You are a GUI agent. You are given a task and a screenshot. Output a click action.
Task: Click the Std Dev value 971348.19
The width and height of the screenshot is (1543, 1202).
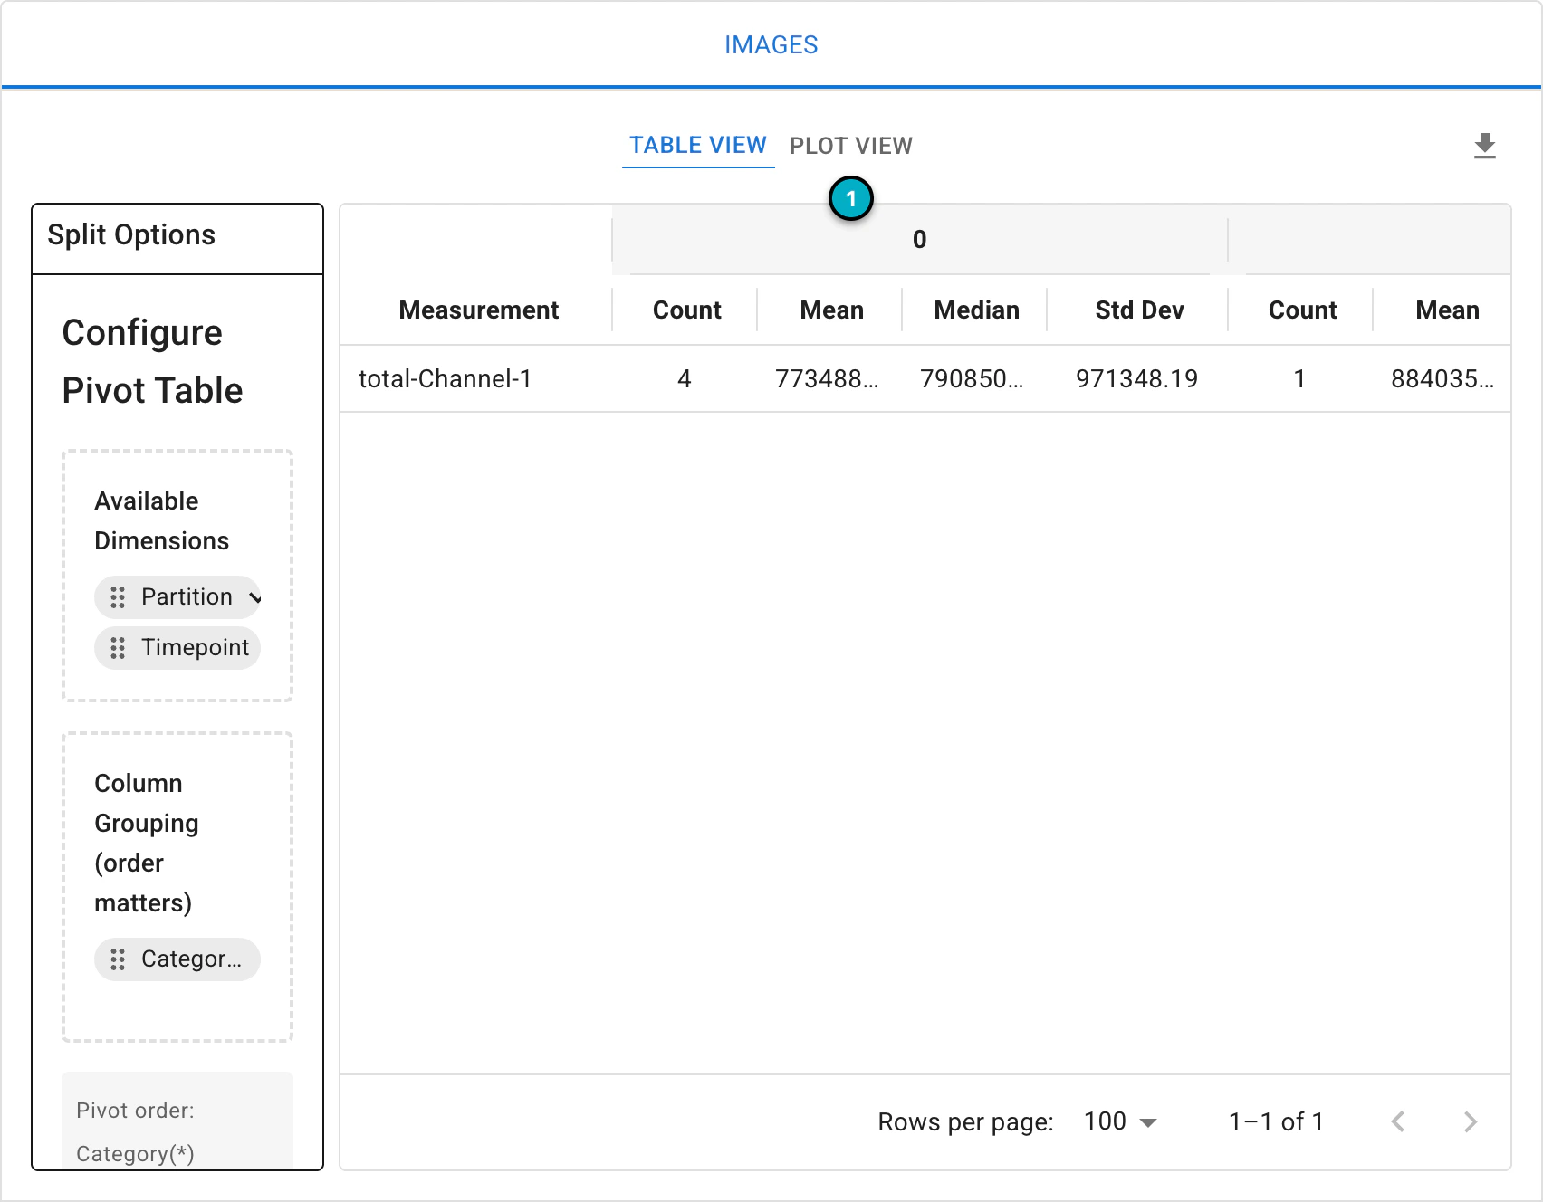pos(1137,379)
